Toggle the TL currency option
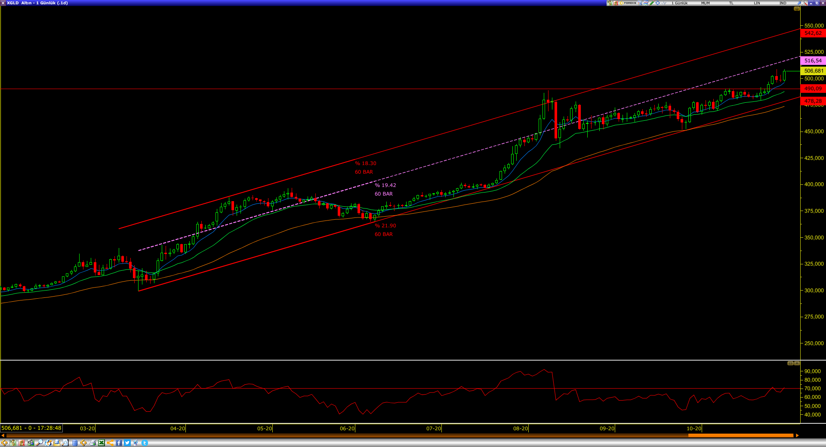The height and width of the screenshot is (447, 826). tap(731, 3)
